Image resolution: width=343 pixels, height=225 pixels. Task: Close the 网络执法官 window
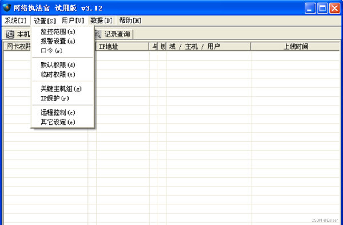335,8
